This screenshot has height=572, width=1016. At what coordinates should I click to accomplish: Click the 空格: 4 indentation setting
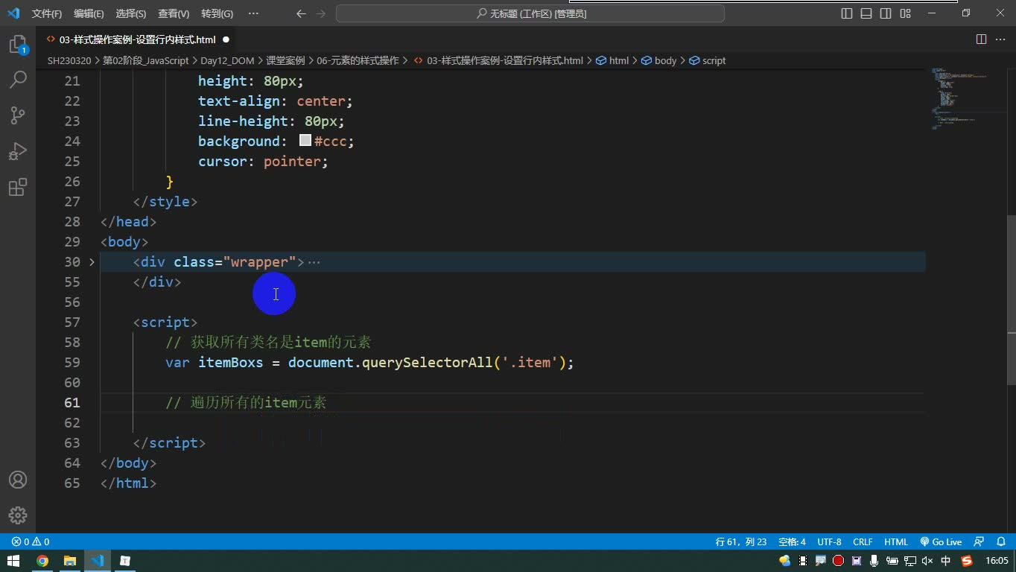pyautogui.click(x=792, y=542)
